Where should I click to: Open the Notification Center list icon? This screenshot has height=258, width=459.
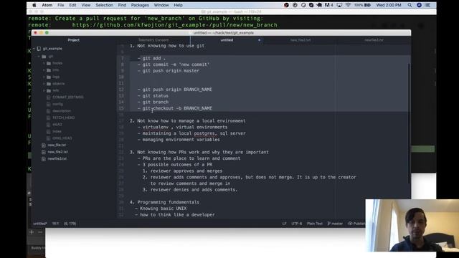pos(427,5)
